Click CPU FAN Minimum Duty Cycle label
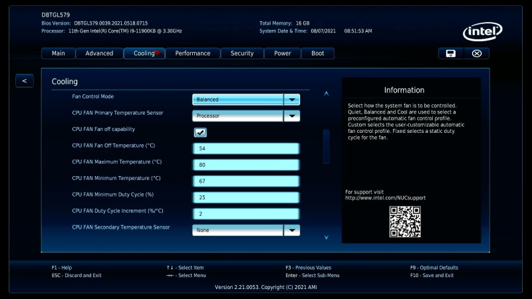The height and width of the screenshot is (299, 532). (x=113, y=195)
